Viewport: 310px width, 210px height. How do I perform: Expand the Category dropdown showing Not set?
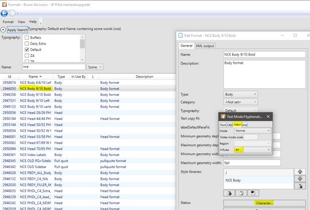pyautogui.click(x=241, y=102)
